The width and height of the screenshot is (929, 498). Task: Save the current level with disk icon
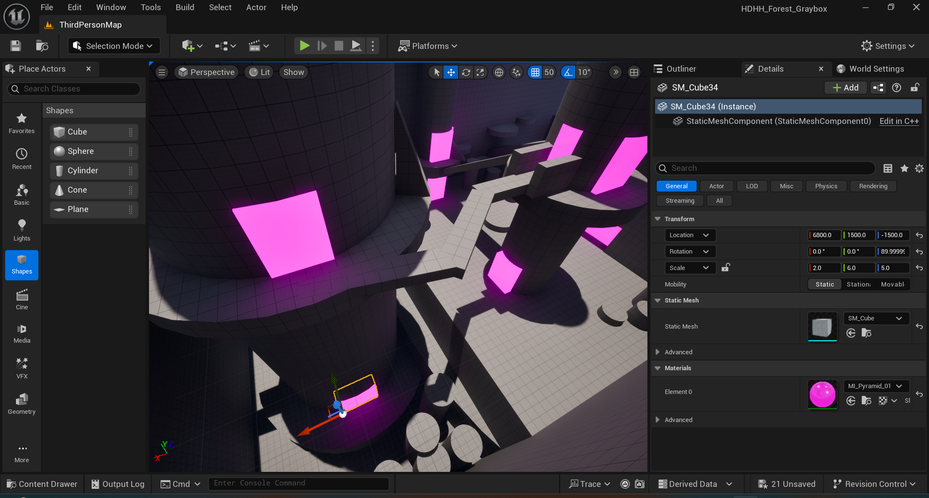[16, 46]
